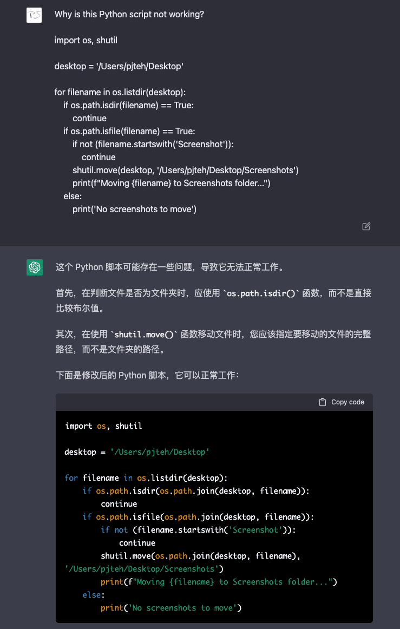Click the ChatGPT logo avatar
The width and height of the screenshot is (400, 629).
click(x=35, y=267)
